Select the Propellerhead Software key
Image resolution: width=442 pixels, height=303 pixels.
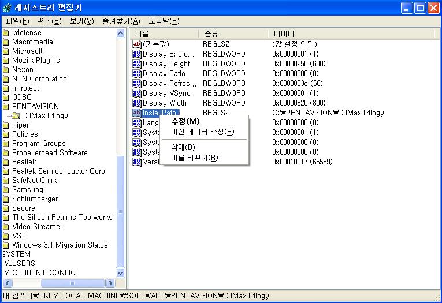50,152
